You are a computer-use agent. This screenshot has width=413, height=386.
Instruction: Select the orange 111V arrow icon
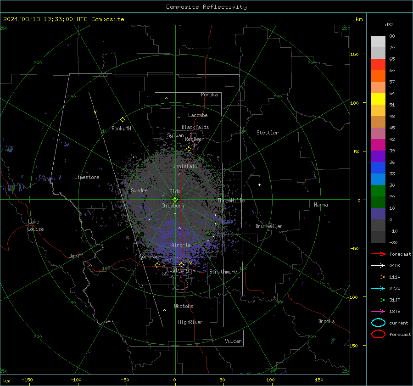pyautogui.click(x=378, y=277)
